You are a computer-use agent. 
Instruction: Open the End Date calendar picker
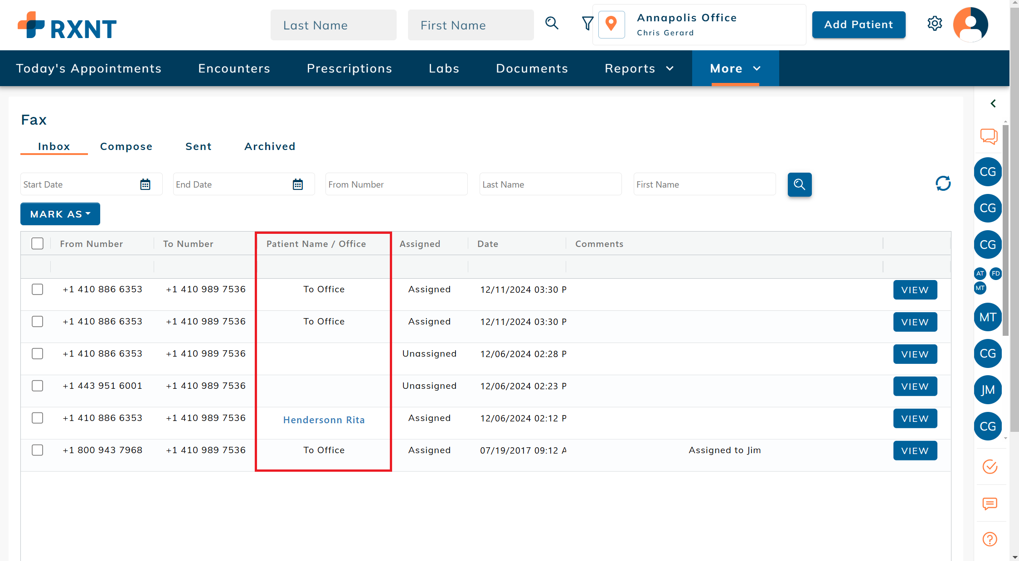298,184
